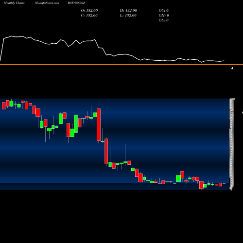The image size is (243, 243).
Task: Click the close value 'C: 132.00'
Action: [x=89, y=16]
